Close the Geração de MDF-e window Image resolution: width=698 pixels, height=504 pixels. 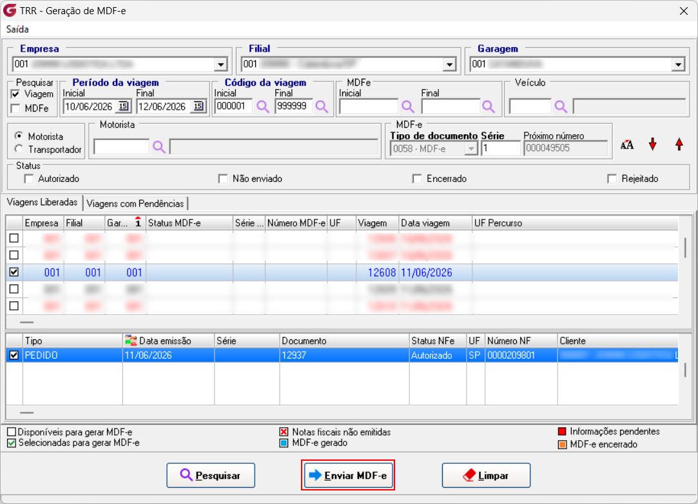click(x=684, y=11)
